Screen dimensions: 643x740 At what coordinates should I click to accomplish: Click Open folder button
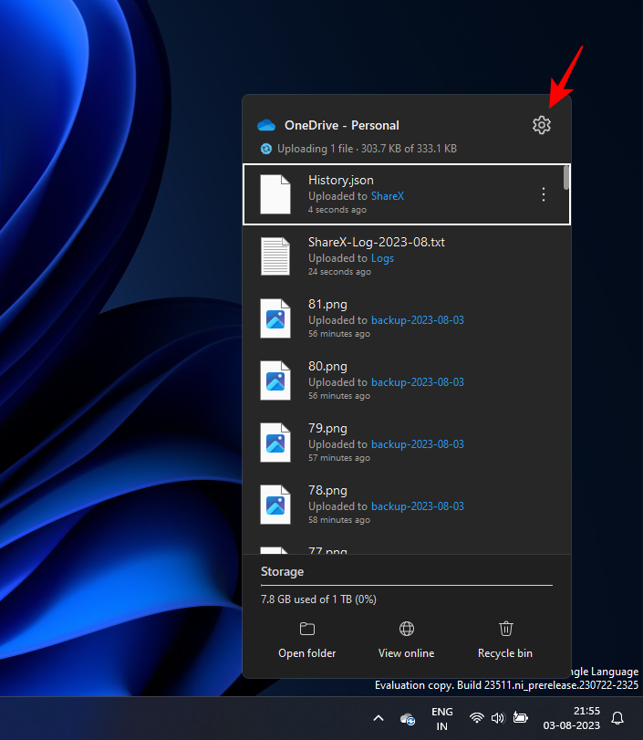[307, 641]
